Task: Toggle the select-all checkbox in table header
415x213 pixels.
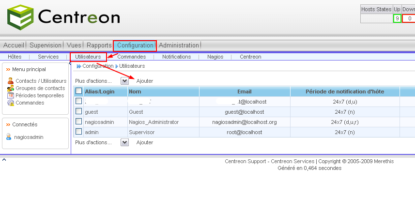Action: pyautogui.click(x=78, y=91)
